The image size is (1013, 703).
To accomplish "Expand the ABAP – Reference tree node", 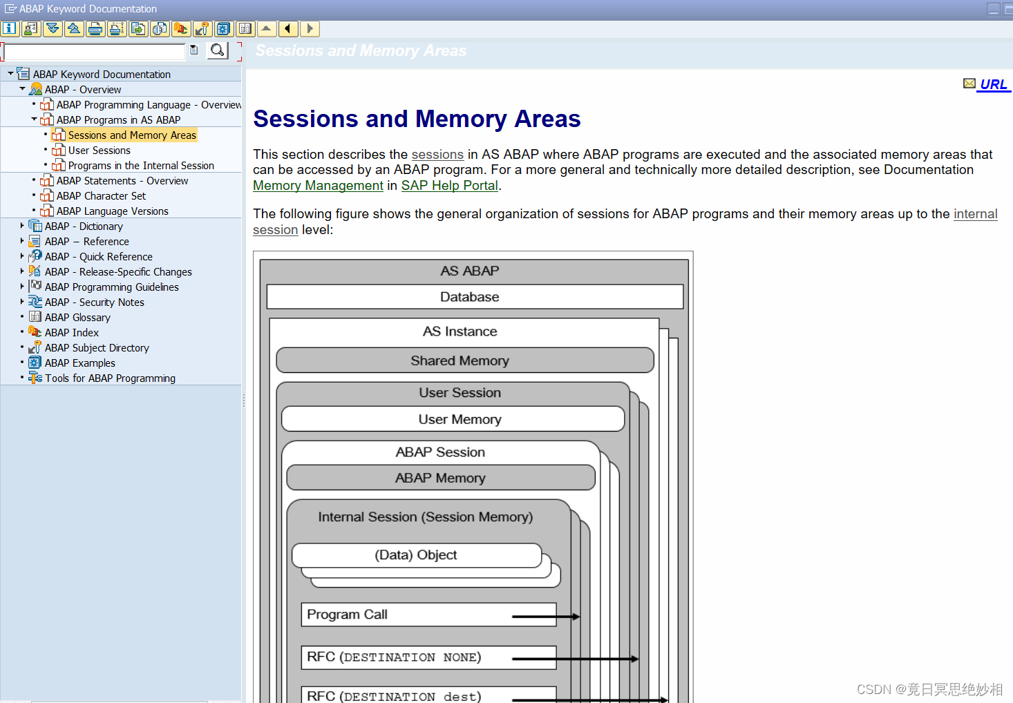I will pos(22,241).
